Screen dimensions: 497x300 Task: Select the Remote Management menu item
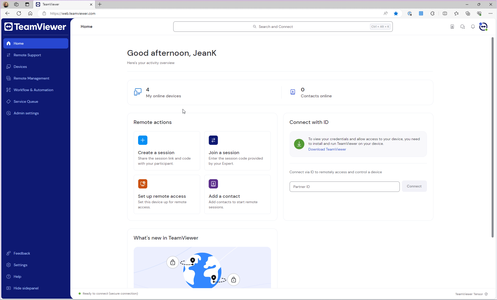pos(31,78)
